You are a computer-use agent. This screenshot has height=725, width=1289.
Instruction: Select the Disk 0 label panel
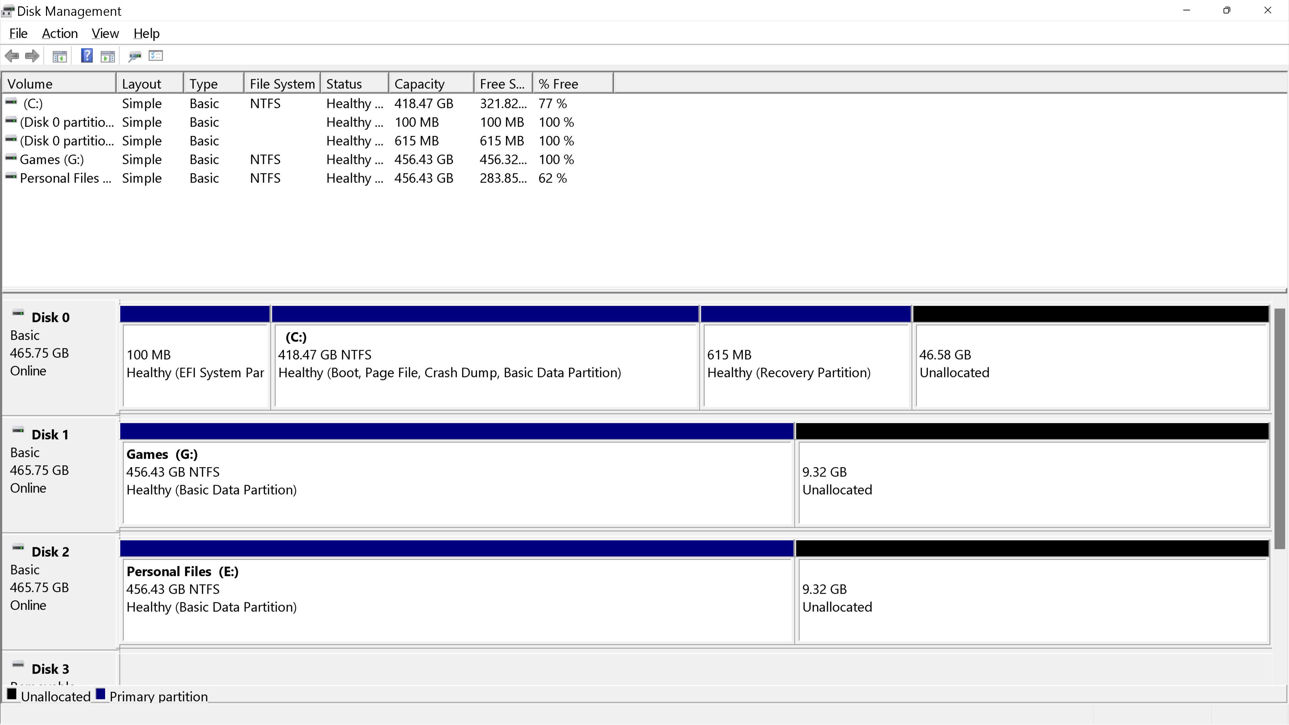pos(60,357)
